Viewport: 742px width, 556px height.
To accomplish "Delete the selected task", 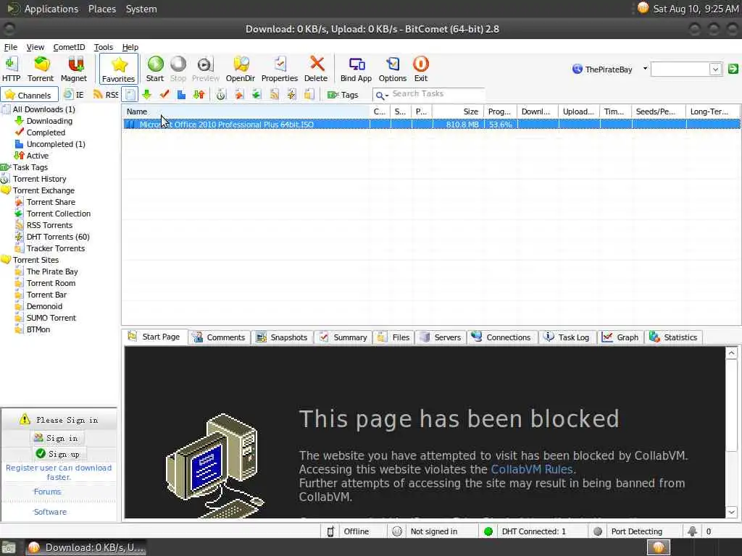I will (316, 69).
